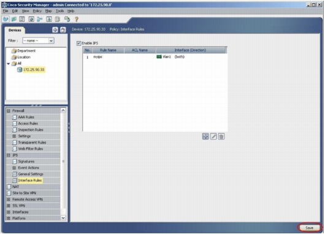The width and height of the screenshot is (325, 234).
Task: Select the 172.25.90.33 device icon
Action: (x=20, y=70)
